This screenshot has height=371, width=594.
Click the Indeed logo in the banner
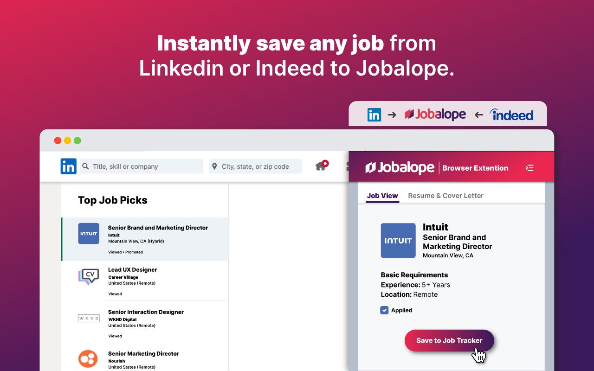(x=511, y=115)
